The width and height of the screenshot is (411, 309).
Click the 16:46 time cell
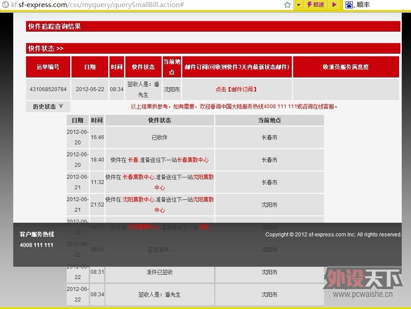click(97, 137)
